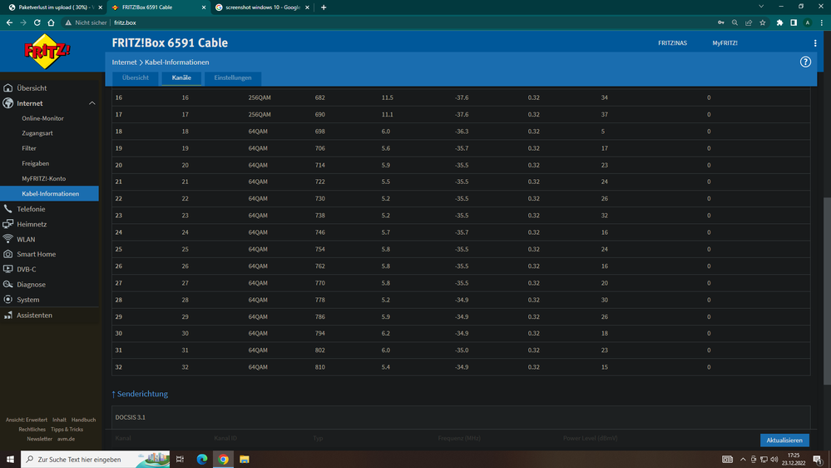Open the Inhalt footer link
831x468 pixels.
click(59, 420)
